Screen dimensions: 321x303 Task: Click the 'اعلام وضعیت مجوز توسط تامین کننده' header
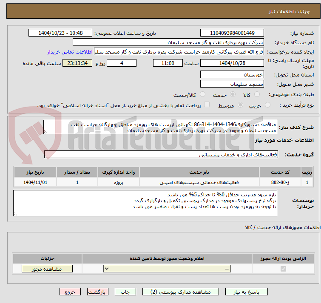coord(167,259)
